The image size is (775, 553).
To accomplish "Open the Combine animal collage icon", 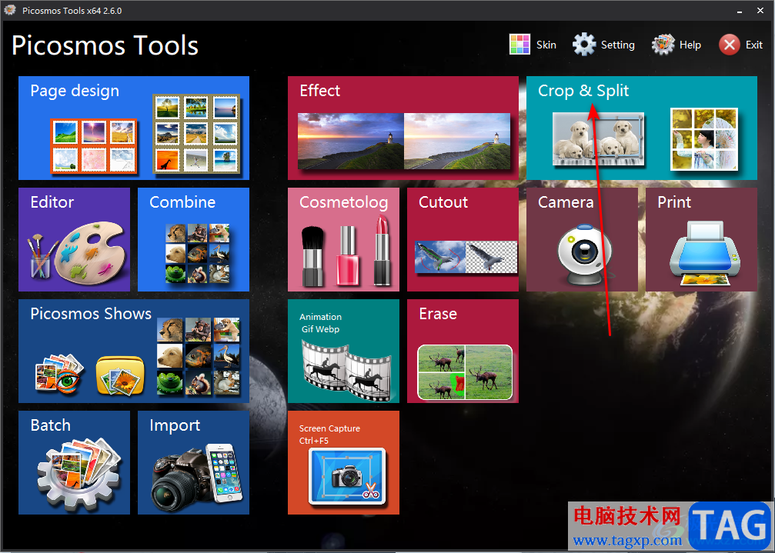I will point(197,253).
